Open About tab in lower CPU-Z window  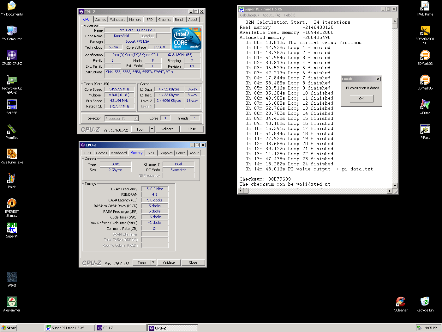pyautogui.click(x=194, y=153)
